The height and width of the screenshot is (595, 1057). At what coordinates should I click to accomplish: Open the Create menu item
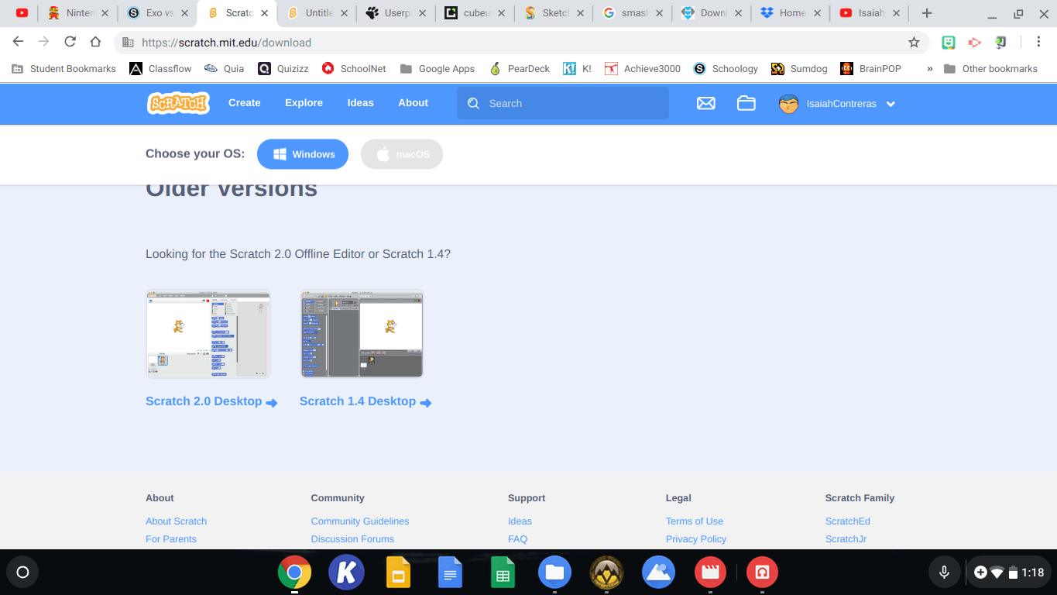tap(244, 103)
